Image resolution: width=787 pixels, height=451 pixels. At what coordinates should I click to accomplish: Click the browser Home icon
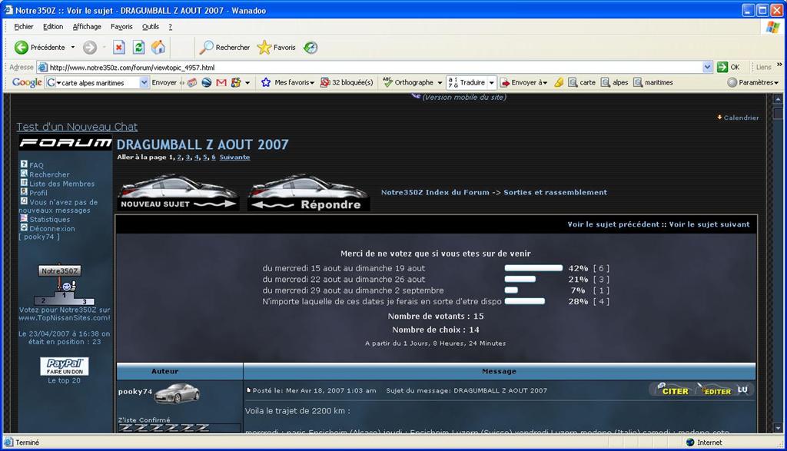tap(158, 48)
